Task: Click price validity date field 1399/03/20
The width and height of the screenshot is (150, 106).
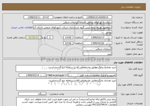Action: click(97, 43)
